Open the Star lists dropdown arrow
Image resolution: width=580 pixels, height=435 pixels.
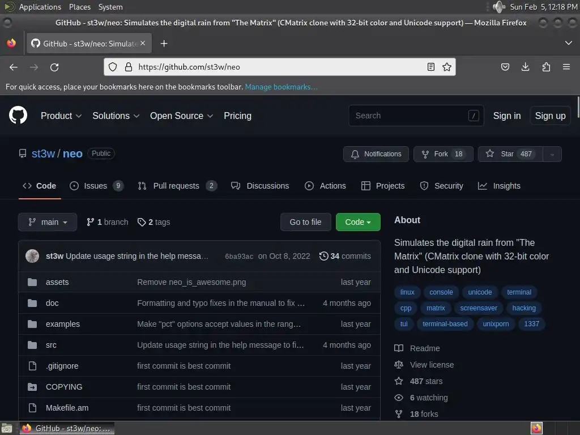tap(552, 154)
